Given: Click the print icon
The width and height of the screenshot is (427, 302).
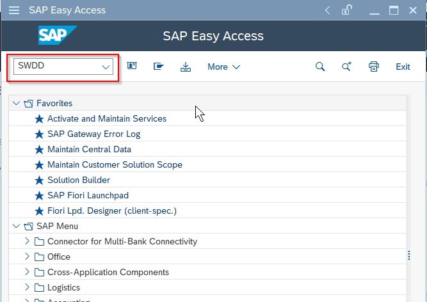Looking at the screenshot, I should (374, 67).
